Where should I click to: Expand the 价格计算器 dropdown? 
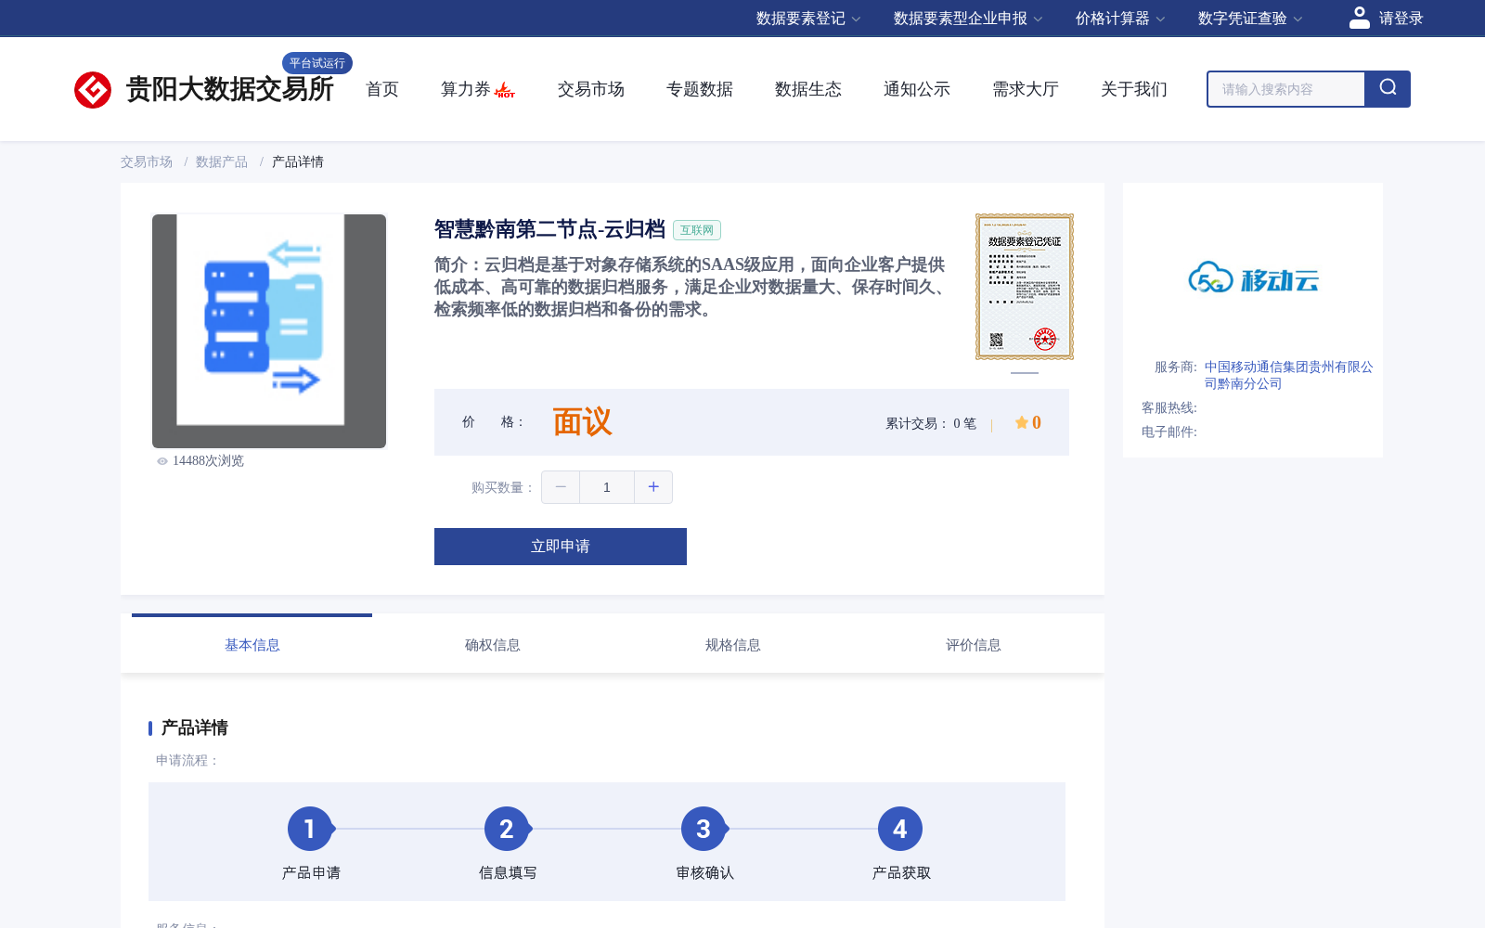[x=1120, y=19]
